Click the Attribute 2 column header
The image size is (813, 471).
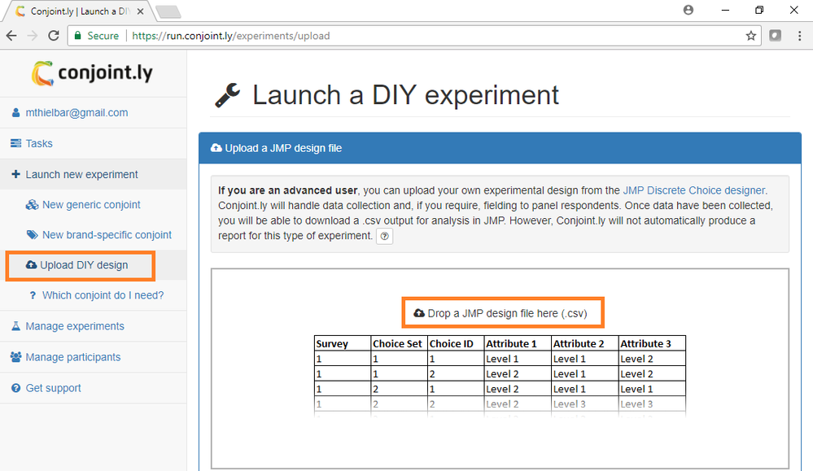(584, 343)
